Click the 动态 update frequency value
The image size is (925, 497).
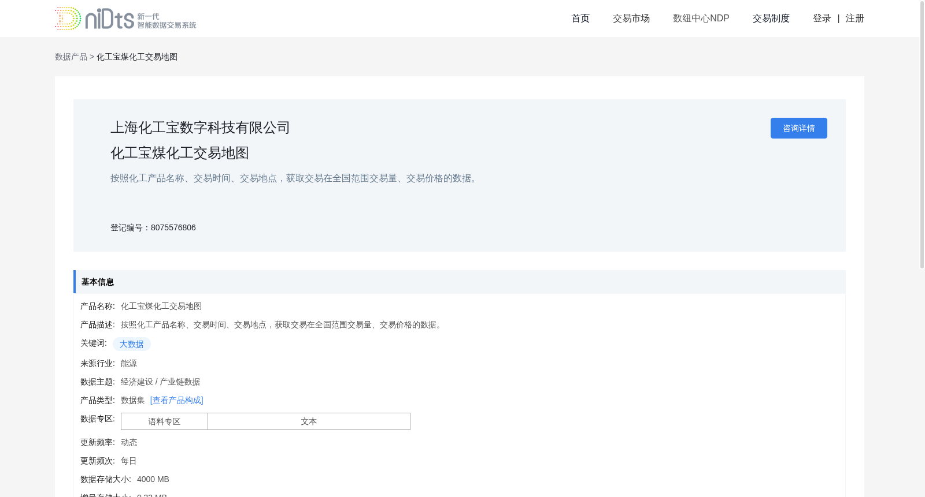(x=129, y=442)
